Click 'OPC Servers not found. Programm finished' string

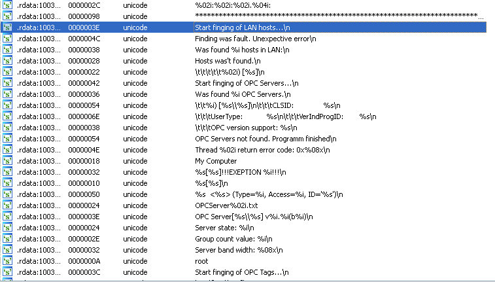tap(265, 139)
